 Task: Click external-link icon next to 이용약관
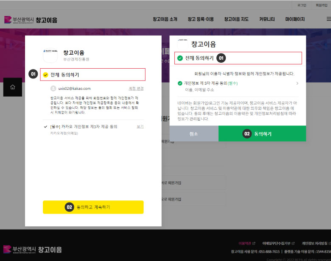(x=254, y=243)
